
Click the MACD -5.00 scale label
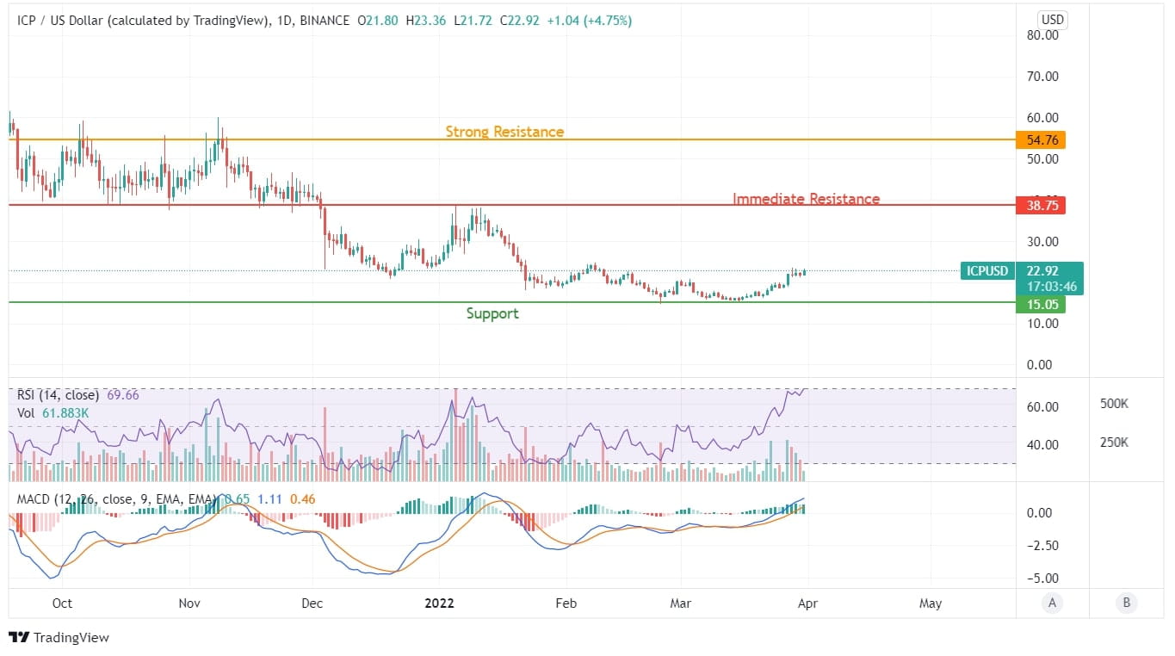(x=1042, y=578)
